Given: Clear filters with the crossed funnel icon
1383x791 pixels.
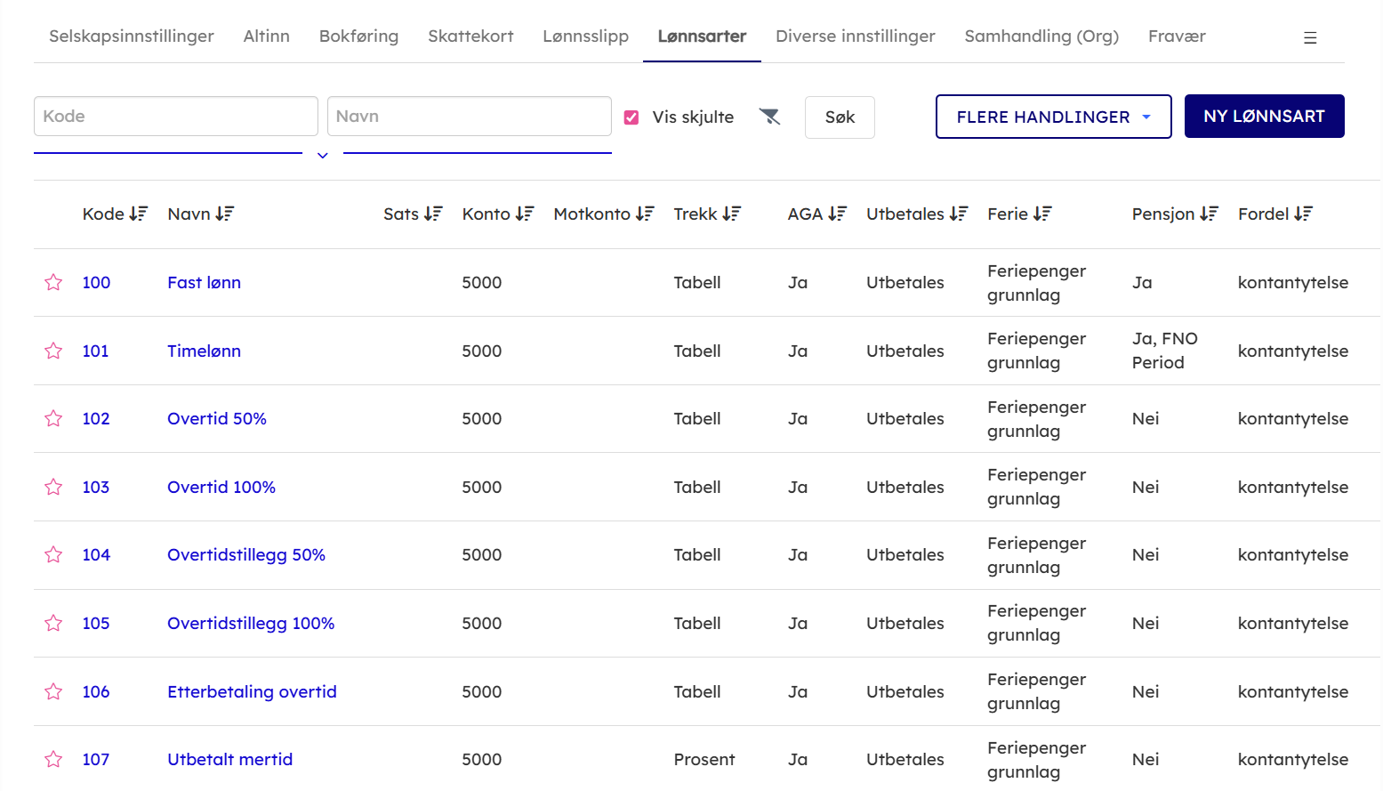Looking at the screenshot, I should pyautogui.click(x=769, y=117).
